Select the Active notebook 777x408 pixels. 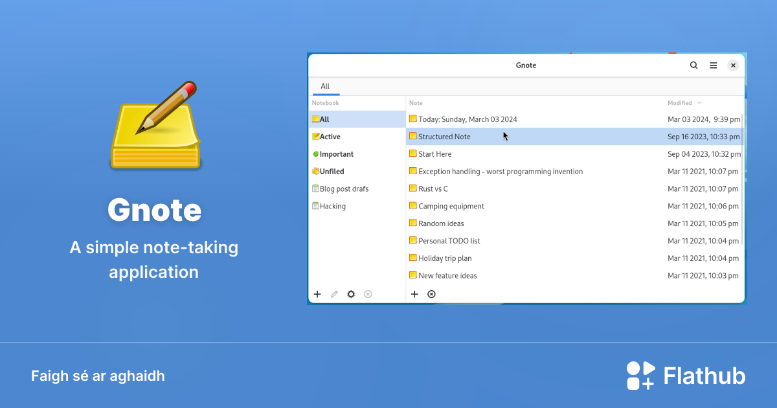[x=330, y=137]
